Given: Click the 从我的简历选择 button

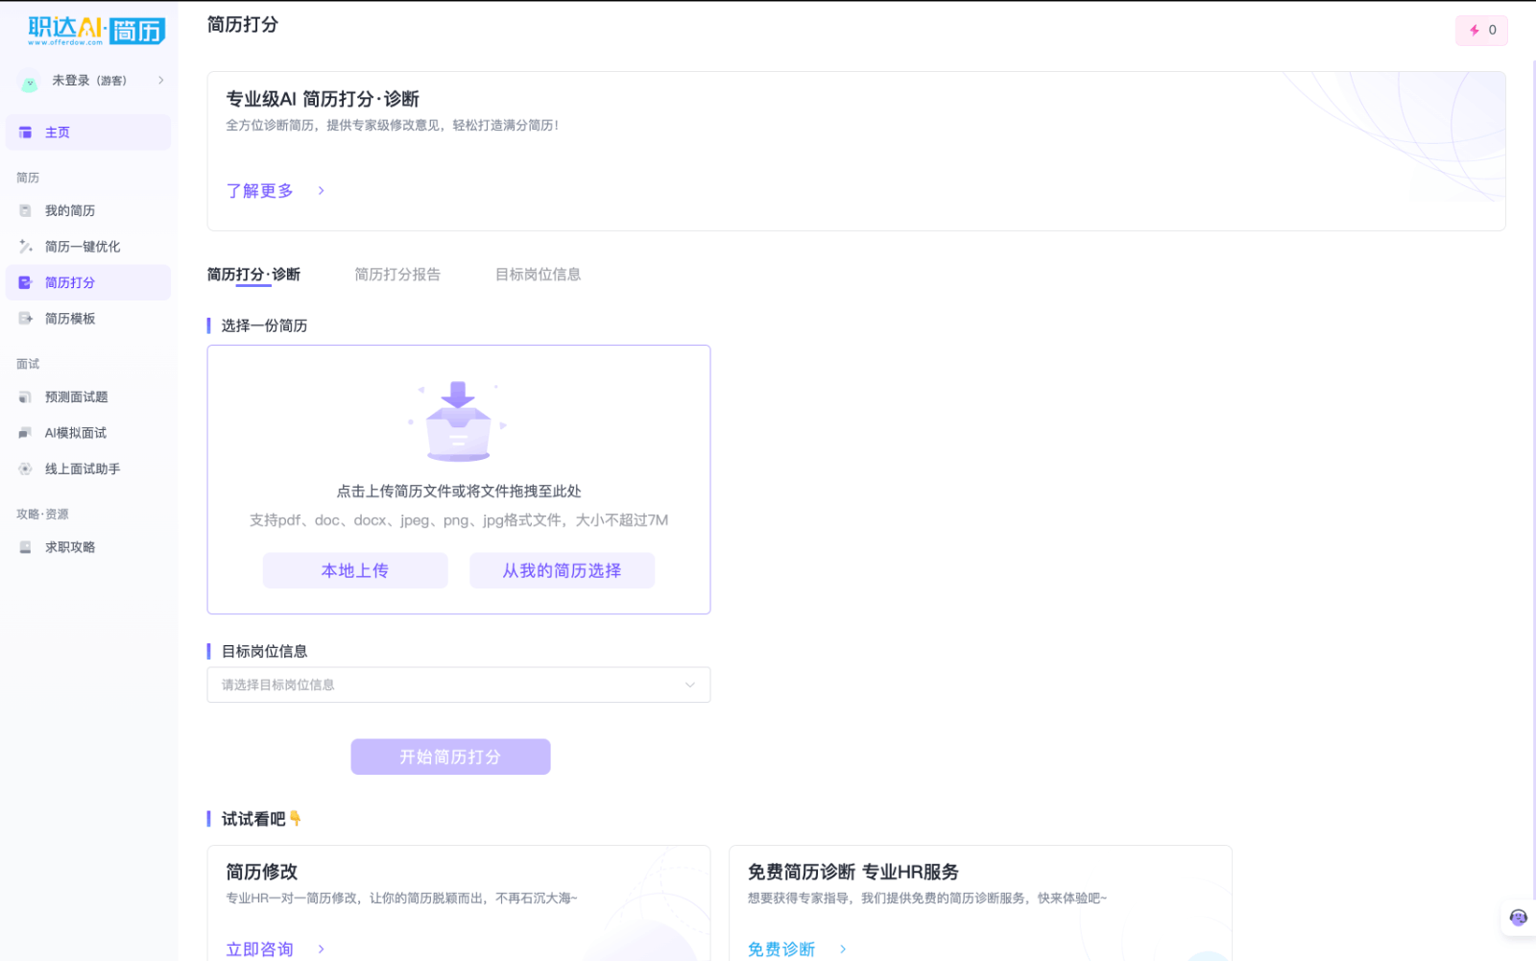Looking at the screenshot, I should pos(562,570).
